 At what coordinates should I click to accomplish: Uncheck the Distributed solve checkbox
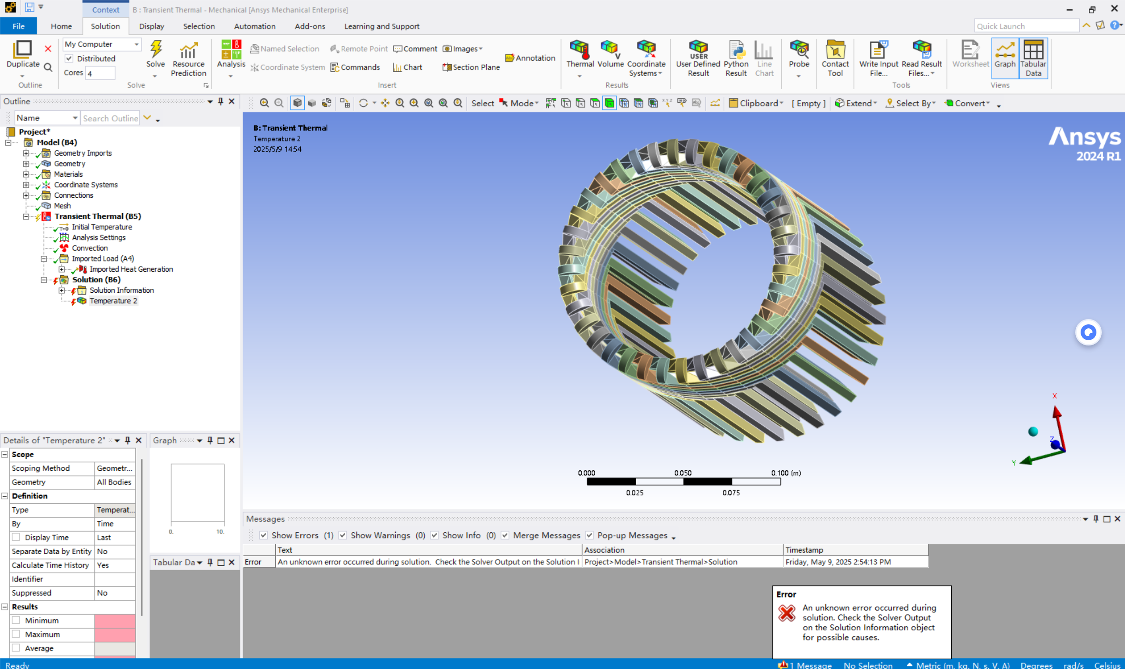[x=69, y=58]
